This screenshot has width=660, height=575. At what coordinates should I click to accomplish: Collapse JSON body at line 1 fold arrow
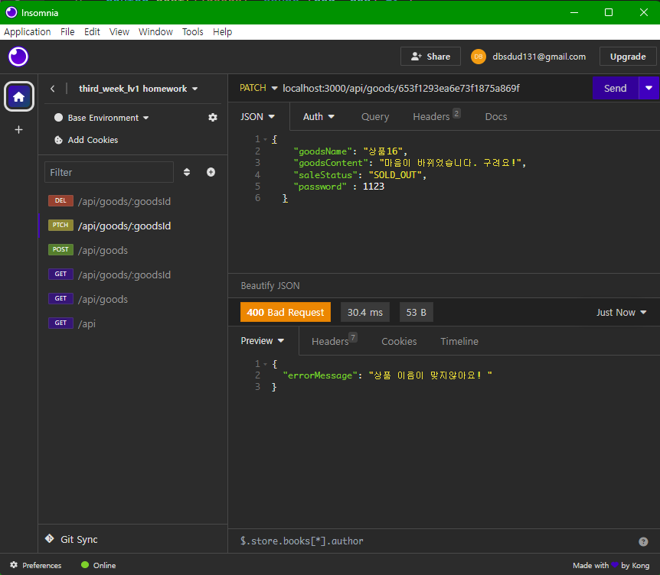click(x=265, y=139)
